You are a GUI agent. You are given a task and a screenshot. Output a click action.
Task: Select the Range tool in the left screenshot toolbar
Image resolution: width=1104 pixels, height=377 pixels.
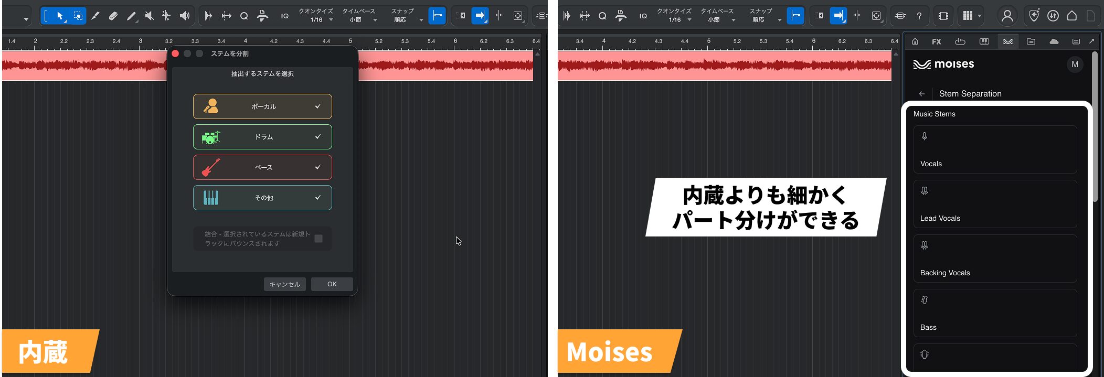click(46, 16)
